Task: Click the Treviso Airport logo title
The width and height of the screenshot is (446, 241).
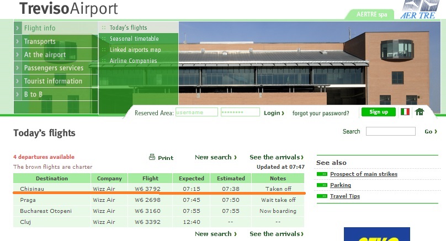Action: tap(68, 9)
